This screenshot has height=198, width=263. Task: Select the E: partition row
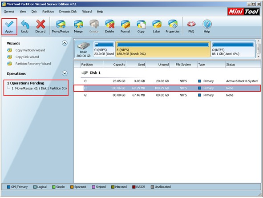pos(167,88)
